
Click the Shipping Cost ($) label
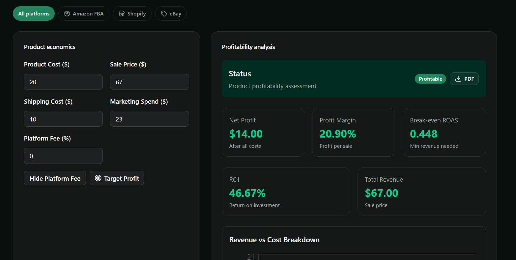click(x=48, y=101)
